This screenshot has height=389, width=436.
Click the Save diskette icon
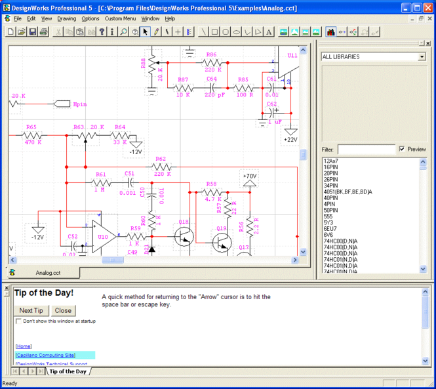tap(32, 31)
